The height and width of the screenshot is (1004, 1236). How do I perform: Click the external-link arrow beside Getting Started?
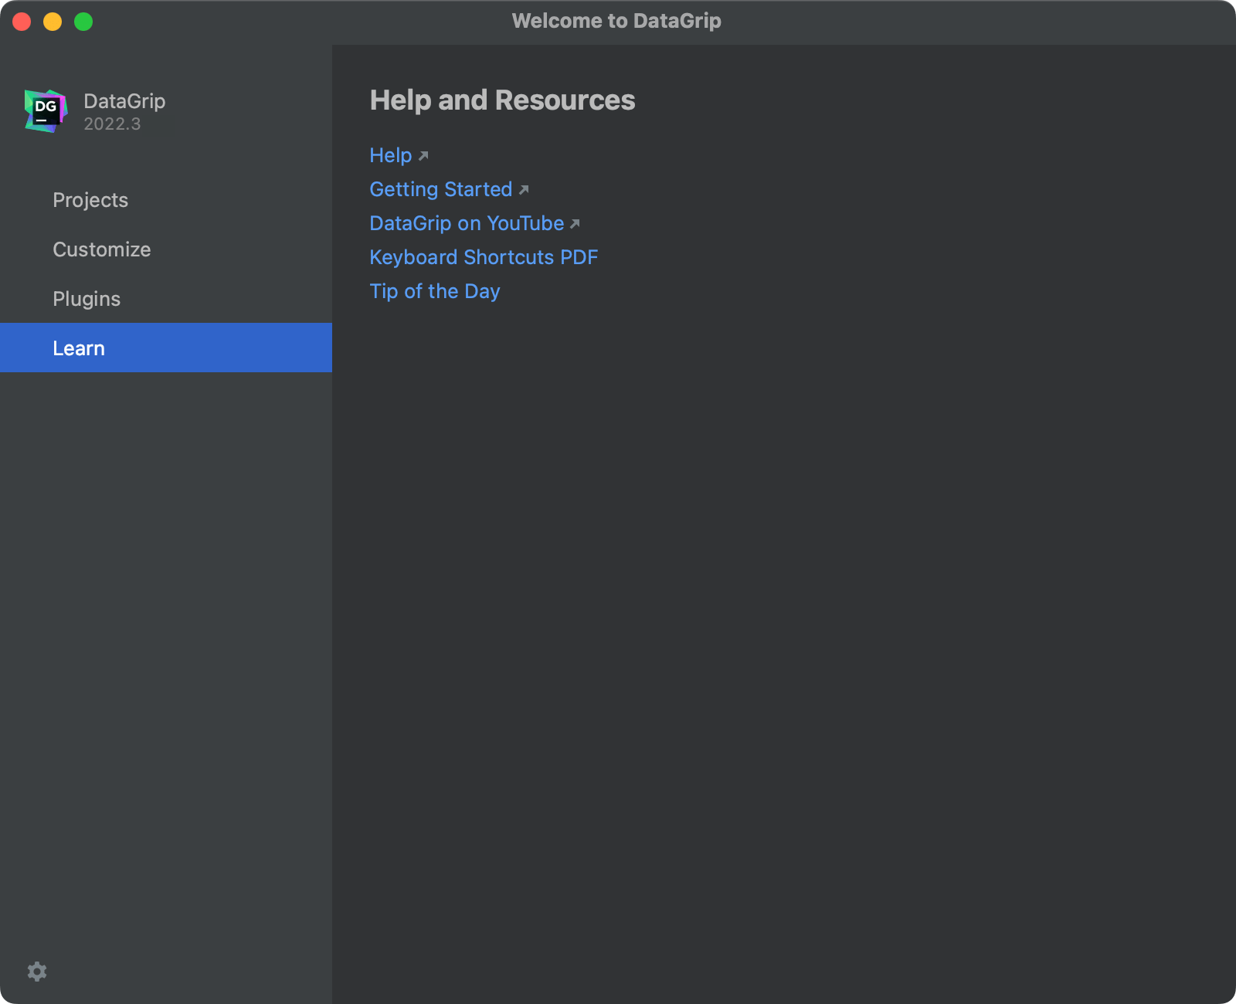click(x=525, y=190)
